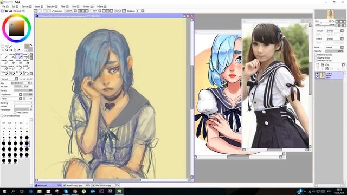This screenshot has width=347, height=195.
Task: Toggle visibility eye of Layer 2
Action: (317, 74)
